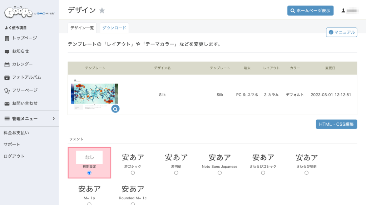
Task: Click the magnifier preview icon on template
Action: [x=115, y=109]
